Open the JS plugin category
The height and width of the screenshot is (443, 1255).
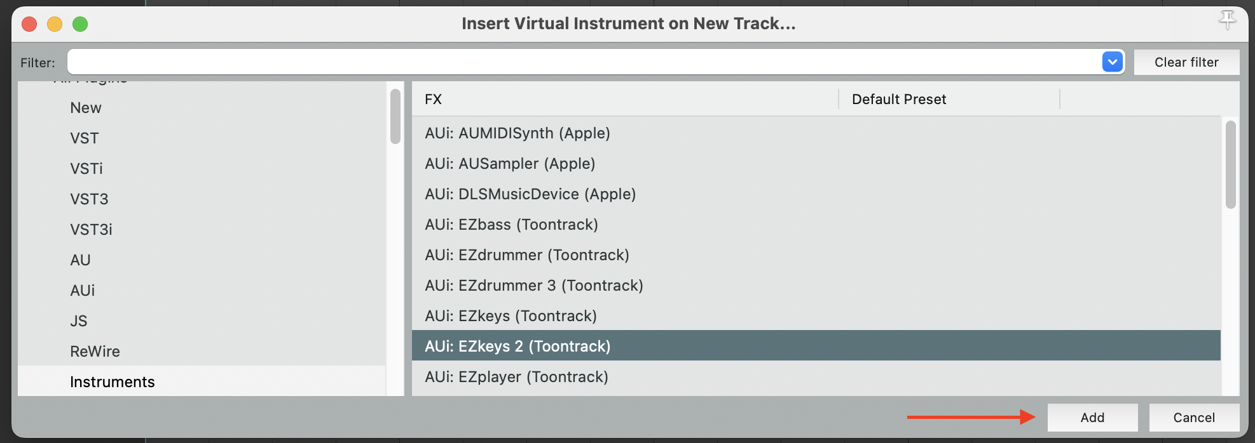coord(79,321)
